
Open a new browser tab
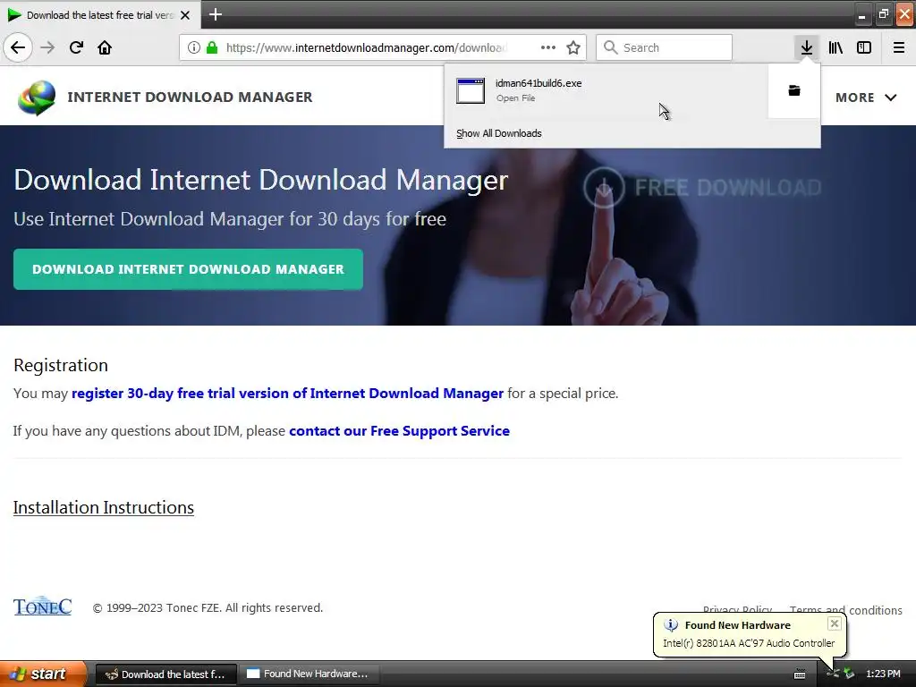[x=215, y=14]
